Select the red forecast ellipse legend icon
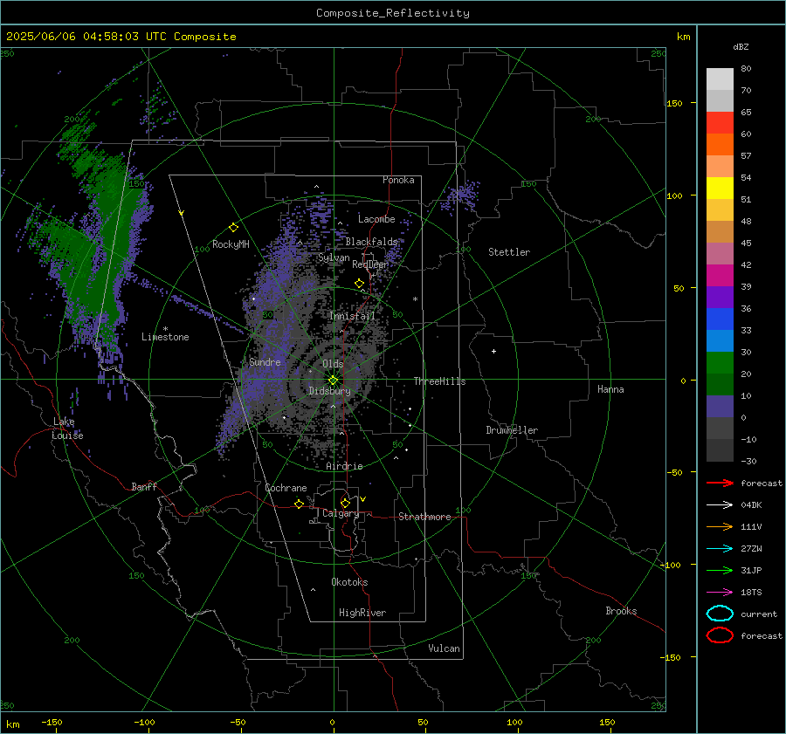Viewport: 786px width, 734px height. tap(720, 635)
